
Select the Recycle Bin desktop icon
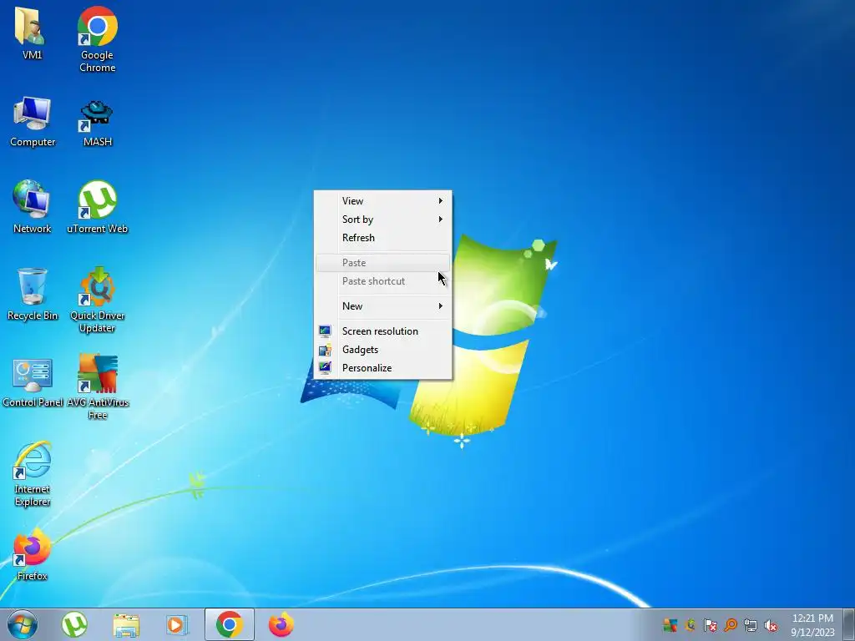(x=33, y=295)
